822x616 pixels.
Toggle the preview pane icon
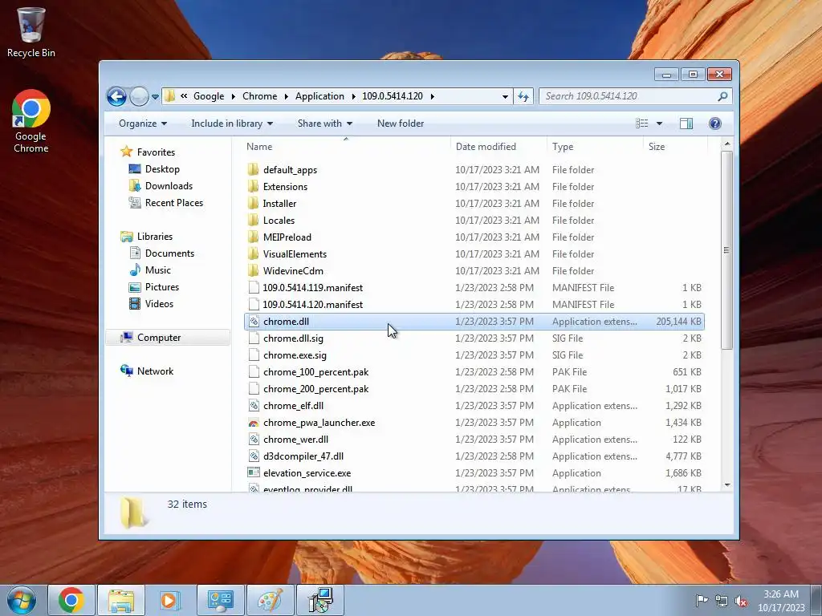click(x=686, y=124)
